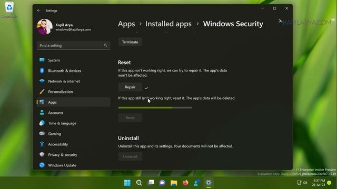Click the Personalization paintbrush icon
337x189 pixels.
42,91
